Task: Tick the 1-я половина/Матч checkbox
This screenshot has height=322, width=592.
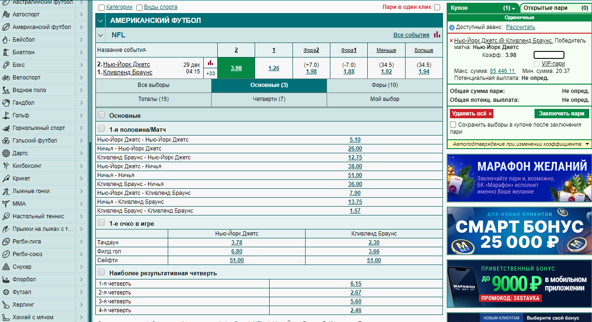Action: point(101,129)
